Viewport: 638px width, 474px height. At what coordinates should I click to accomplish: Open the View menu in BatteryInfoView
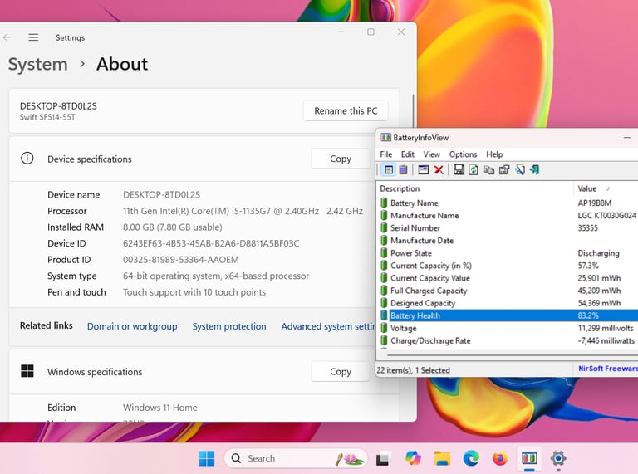[x=431, y=154]
